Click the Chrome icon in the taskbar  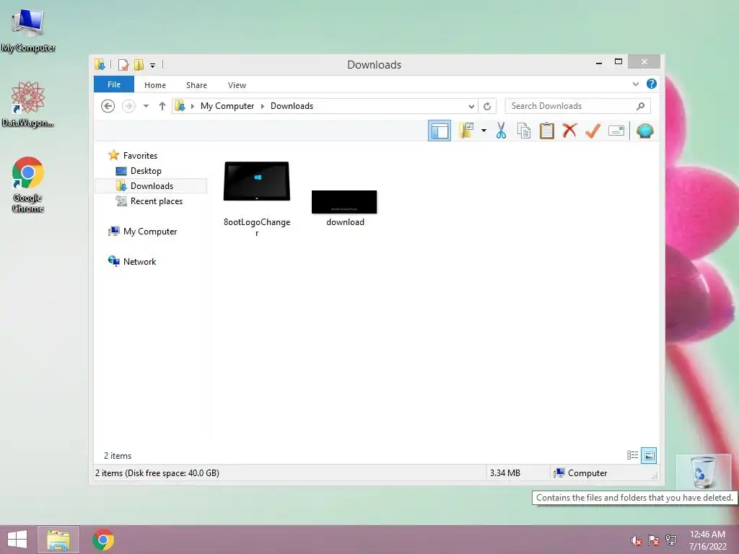coord(103,540)
